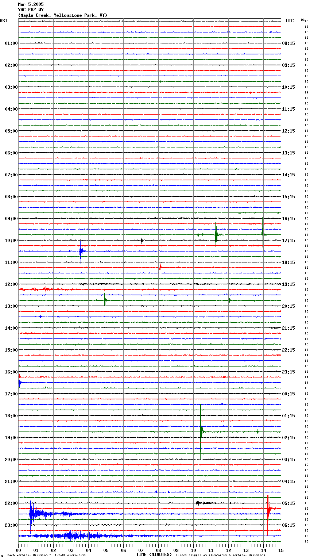
Task: Click the MST time label '12:00'
Action: click(x=11, y=284)
